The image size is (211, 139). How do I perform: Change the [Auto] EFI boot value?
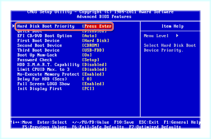tap(89, 36)
